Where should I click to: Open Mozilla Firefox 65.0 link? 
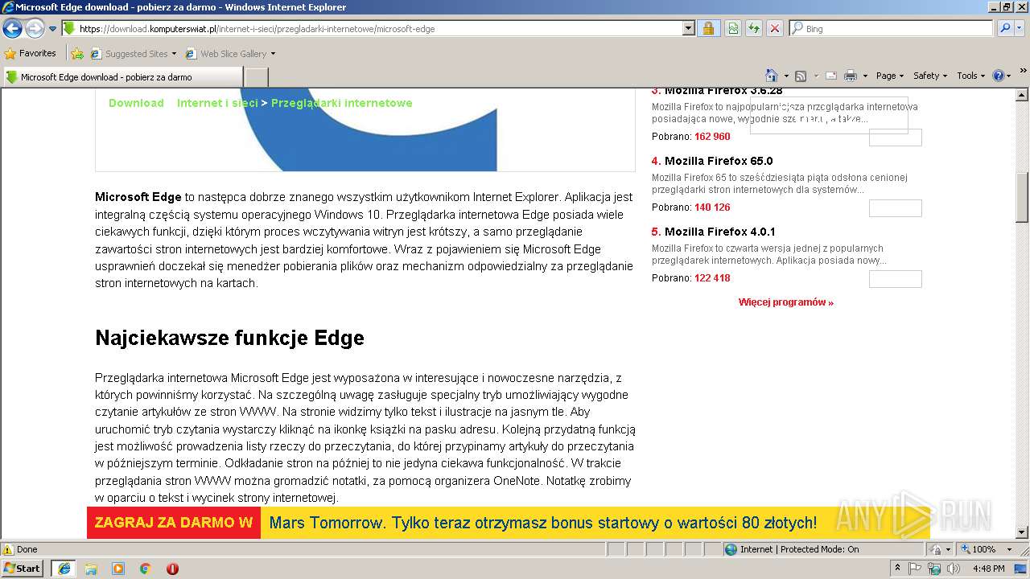[x=719, y=161]
